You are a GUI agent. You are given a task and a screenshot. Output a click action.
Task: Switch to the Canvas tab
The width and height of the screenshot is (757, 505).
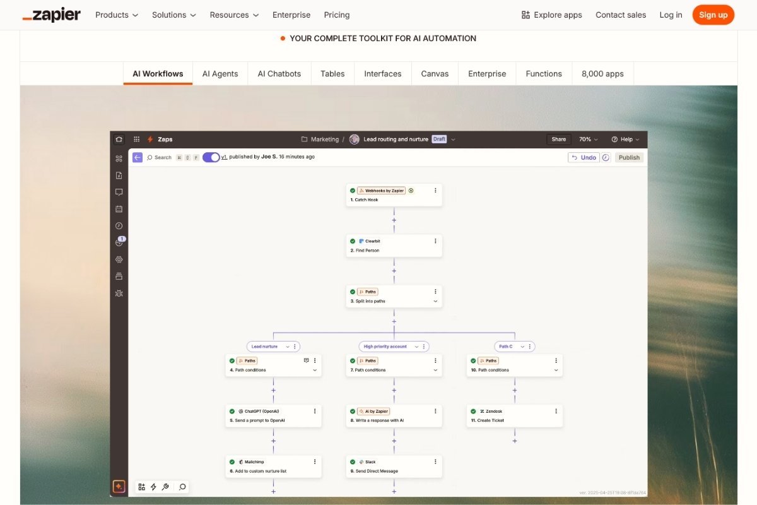435,74
